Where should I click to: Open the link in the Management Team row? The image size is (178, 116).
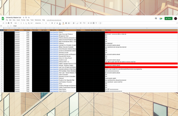point(54,36)
